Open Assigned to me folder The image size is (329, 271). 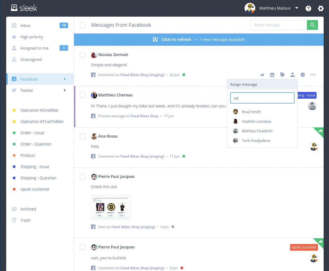[x=40, y=48]
